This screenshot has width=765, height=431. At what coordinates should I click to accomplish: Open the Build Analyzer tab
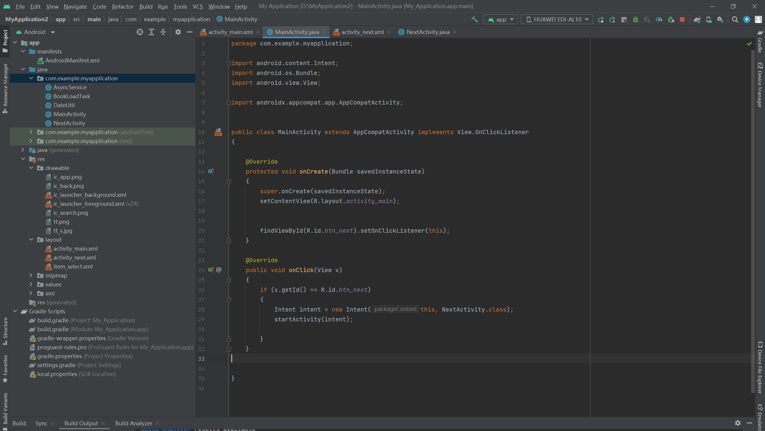(134, 423)
